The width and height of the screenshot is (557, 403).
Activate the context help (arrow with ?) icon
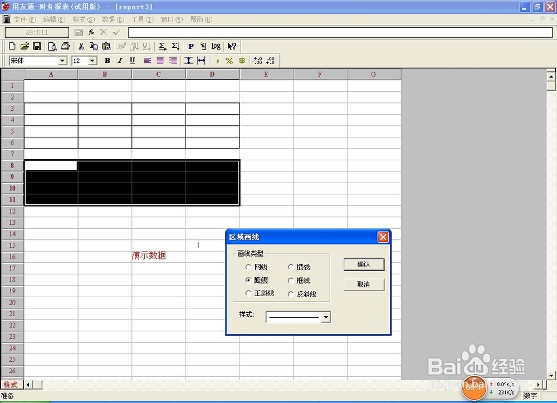coord(232,46)
